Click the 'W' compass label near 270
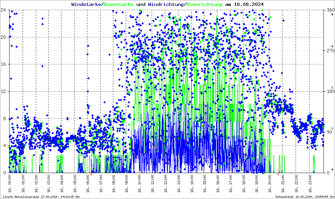This screenshot has width=335, height=199. (332, 46)
